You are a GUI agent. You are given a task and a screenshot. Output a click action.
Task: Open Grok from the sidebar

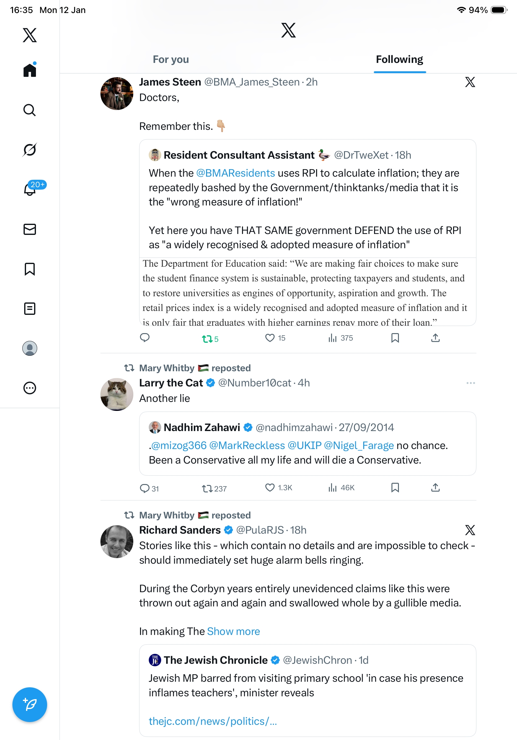click(29, 150)
